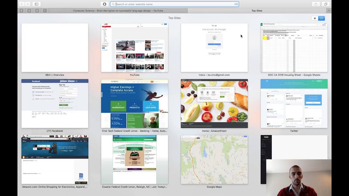
Task: Open the Mint Overview thumbnail
Action: [55, 48]
